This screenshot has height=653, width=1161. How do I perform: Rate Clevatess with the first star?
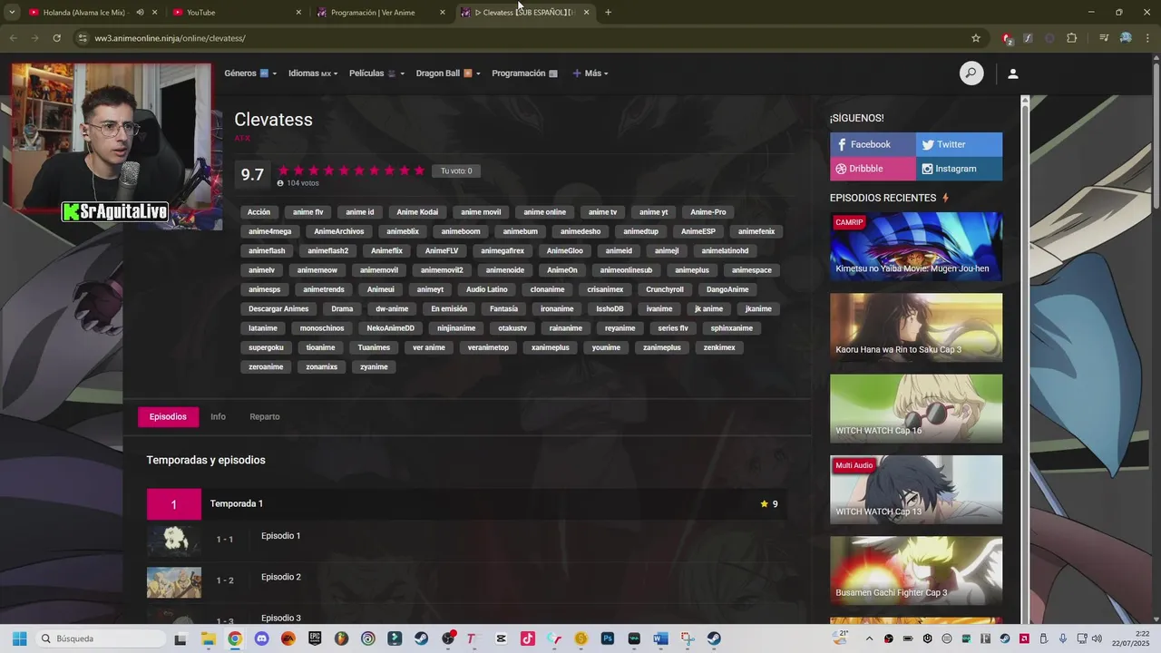pyautogui.click(x=284, y=171)
